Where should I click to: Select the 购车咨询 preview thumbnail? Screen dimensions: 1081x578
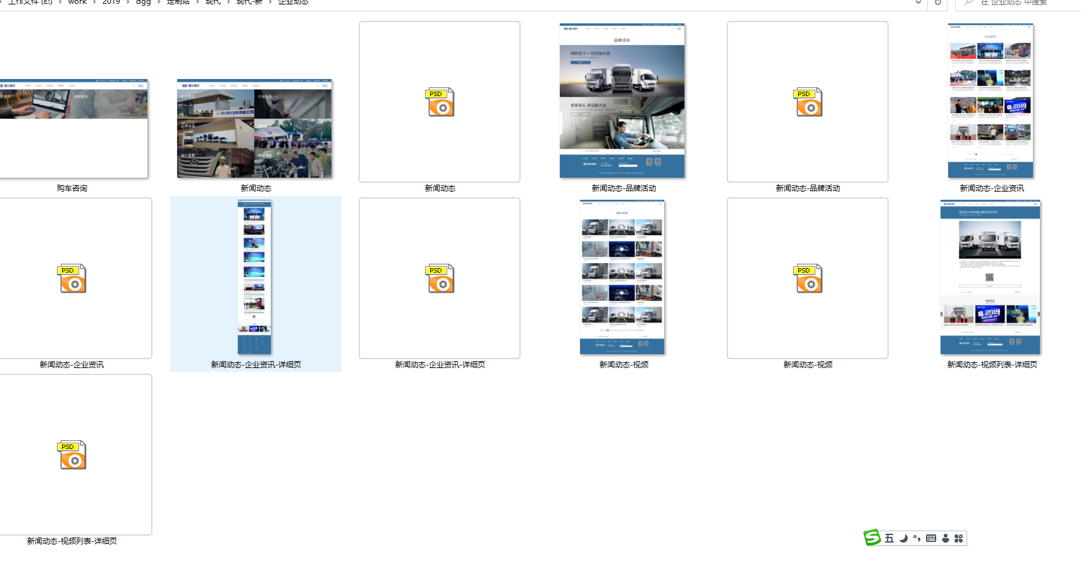72,128
